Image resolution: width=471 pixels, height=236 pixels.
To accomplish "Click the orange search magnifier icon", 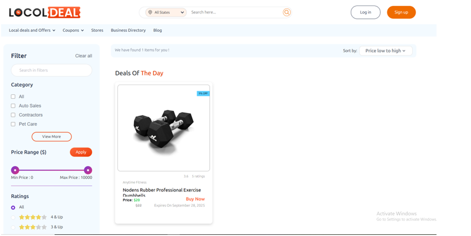I will click(287, 12).
